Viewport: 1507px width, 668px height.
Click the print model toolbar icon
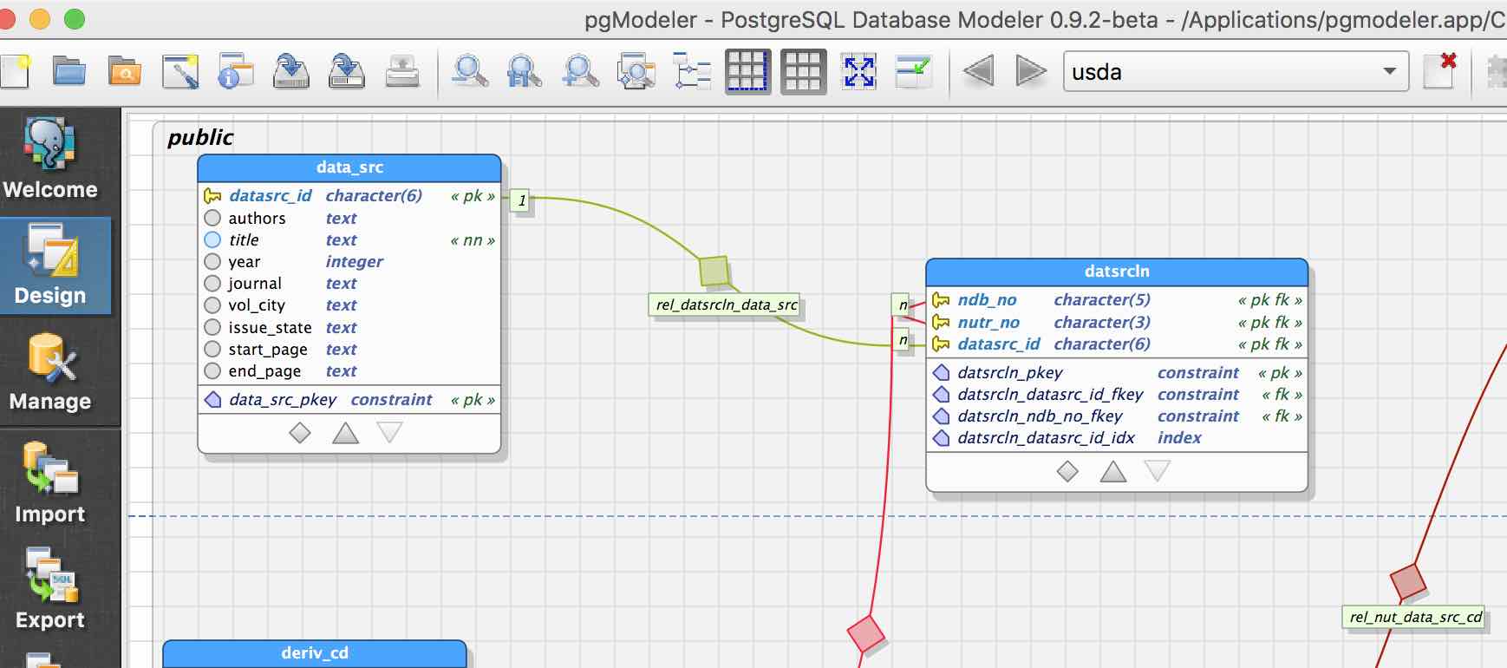(401, 71)
